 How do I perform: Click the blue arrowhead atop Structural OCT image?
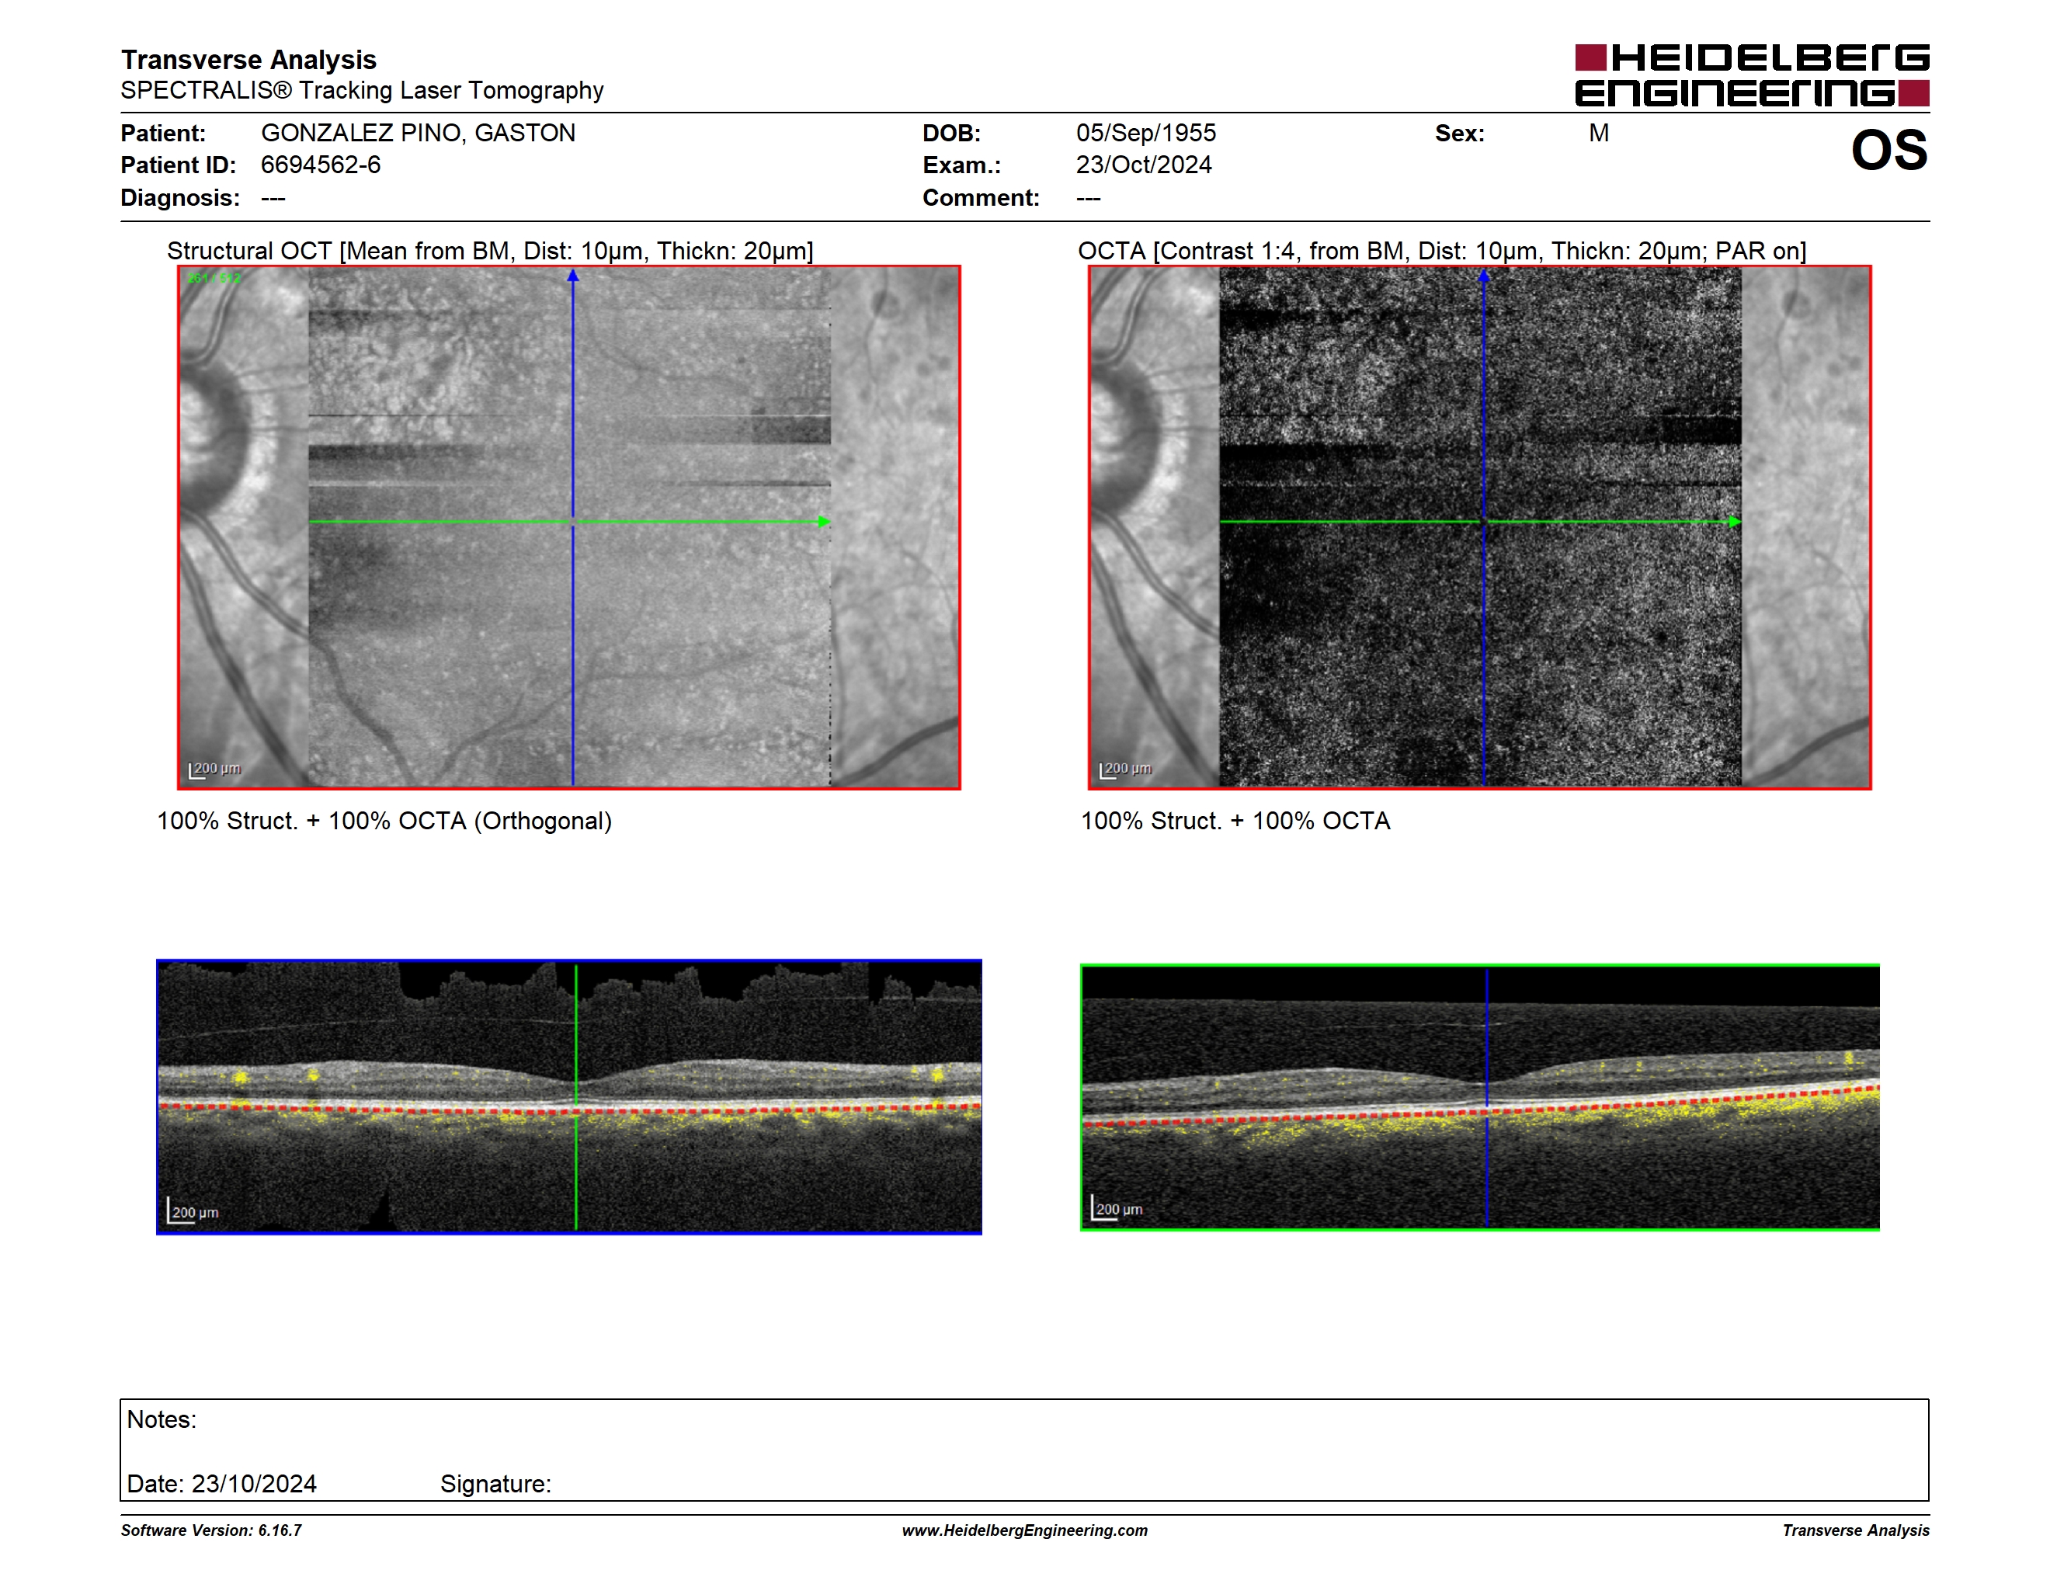point(572,276)
